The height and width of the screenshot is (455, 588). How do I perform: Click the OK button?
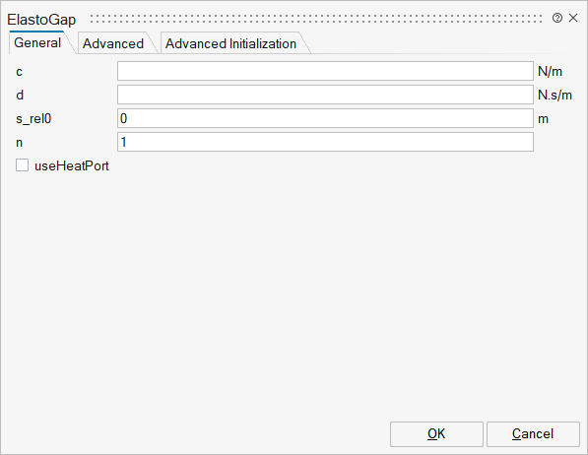click(436, 434)
